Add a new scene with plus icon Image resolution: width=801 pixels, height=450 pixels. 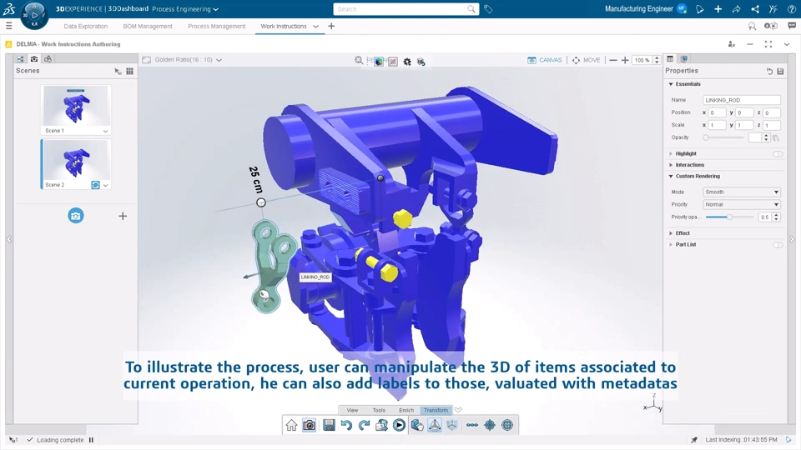pos(123,217)
